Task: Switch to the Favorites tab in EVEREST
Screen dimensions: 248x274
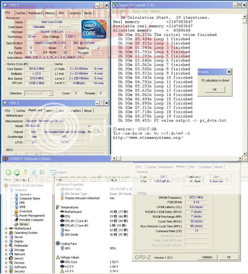Action: 21,180
